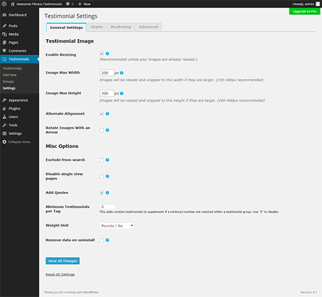Click the Testimonials menu icon
The height and width of the screenshot is (297, 322).
pyautogui.click(x=5, y=59)
